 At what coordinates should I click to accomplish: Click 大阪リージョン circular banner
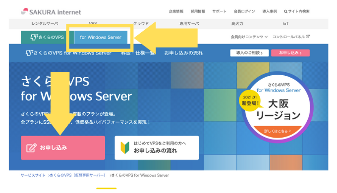(x=277, y=107)
